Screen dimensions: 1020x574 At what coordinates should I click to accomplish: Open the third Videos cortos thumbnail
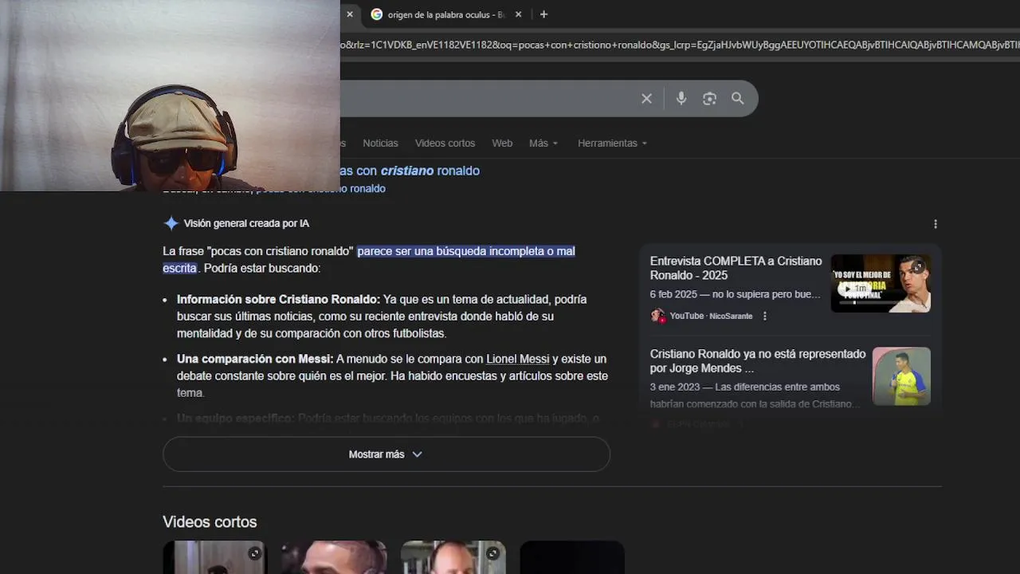pyautogui.click(x=453, y=557)
